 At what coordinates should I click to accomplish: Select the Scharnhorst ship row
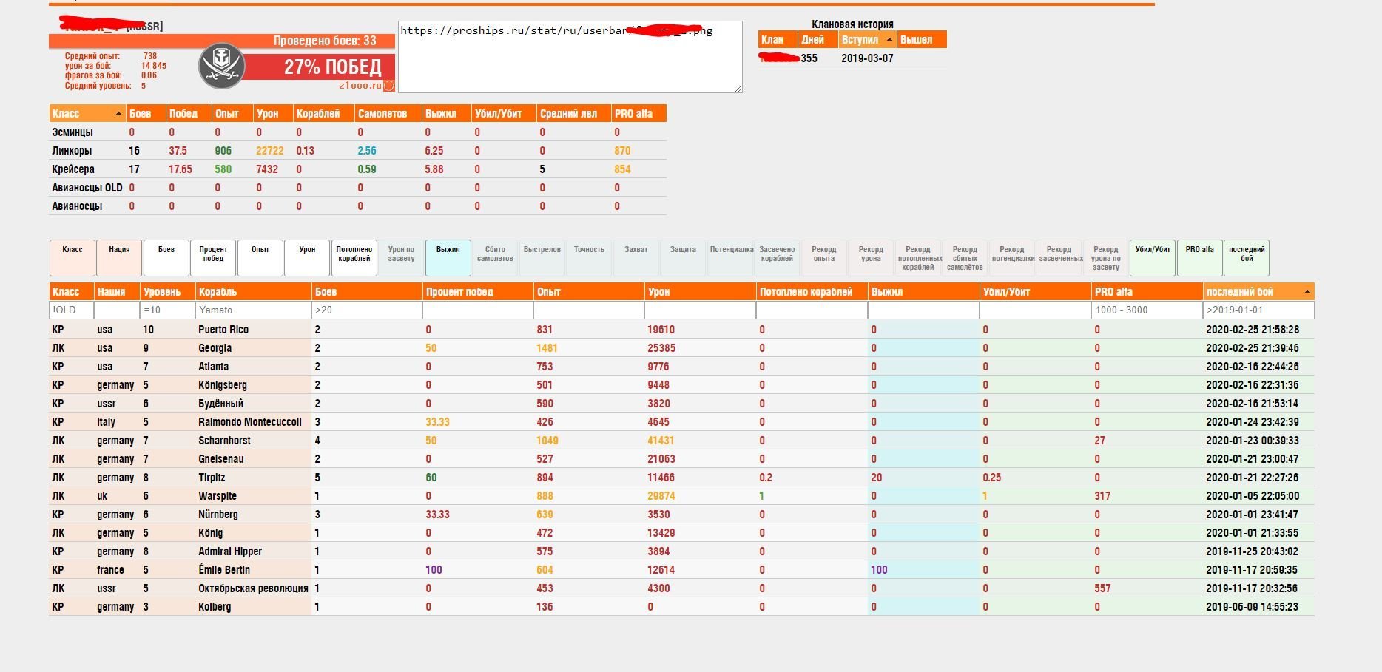pos(224,441)
